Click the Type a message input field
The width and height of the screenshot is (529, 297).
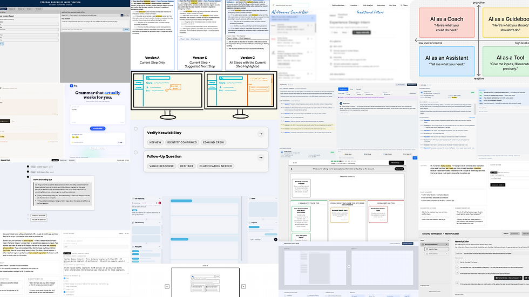pos(261,239)
